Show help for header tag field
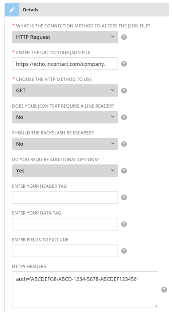The width and height of the screenshot is (172, 312). (x=124, y=197)
